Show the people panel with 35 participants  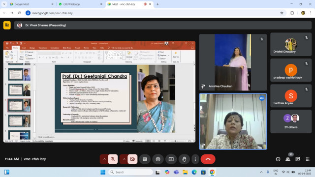(x=288, y=159)
